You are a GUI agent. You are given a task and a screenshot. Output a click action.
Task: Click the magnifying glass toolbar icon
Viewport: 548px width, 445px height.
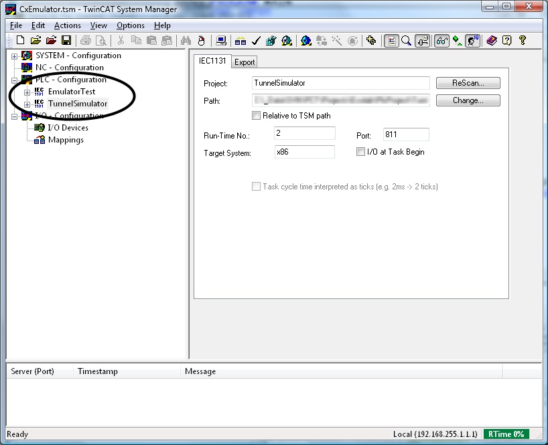pyautogui.click(x=406, y=41)
